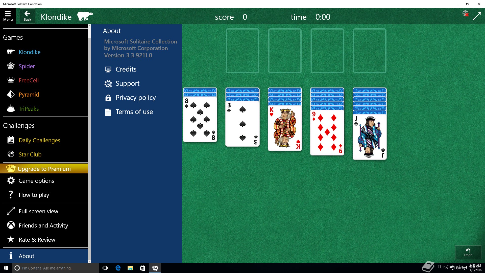Click the Upgrade to Premium cards icon
Viewport: 485px width, 273px height.
coord(11,169)
